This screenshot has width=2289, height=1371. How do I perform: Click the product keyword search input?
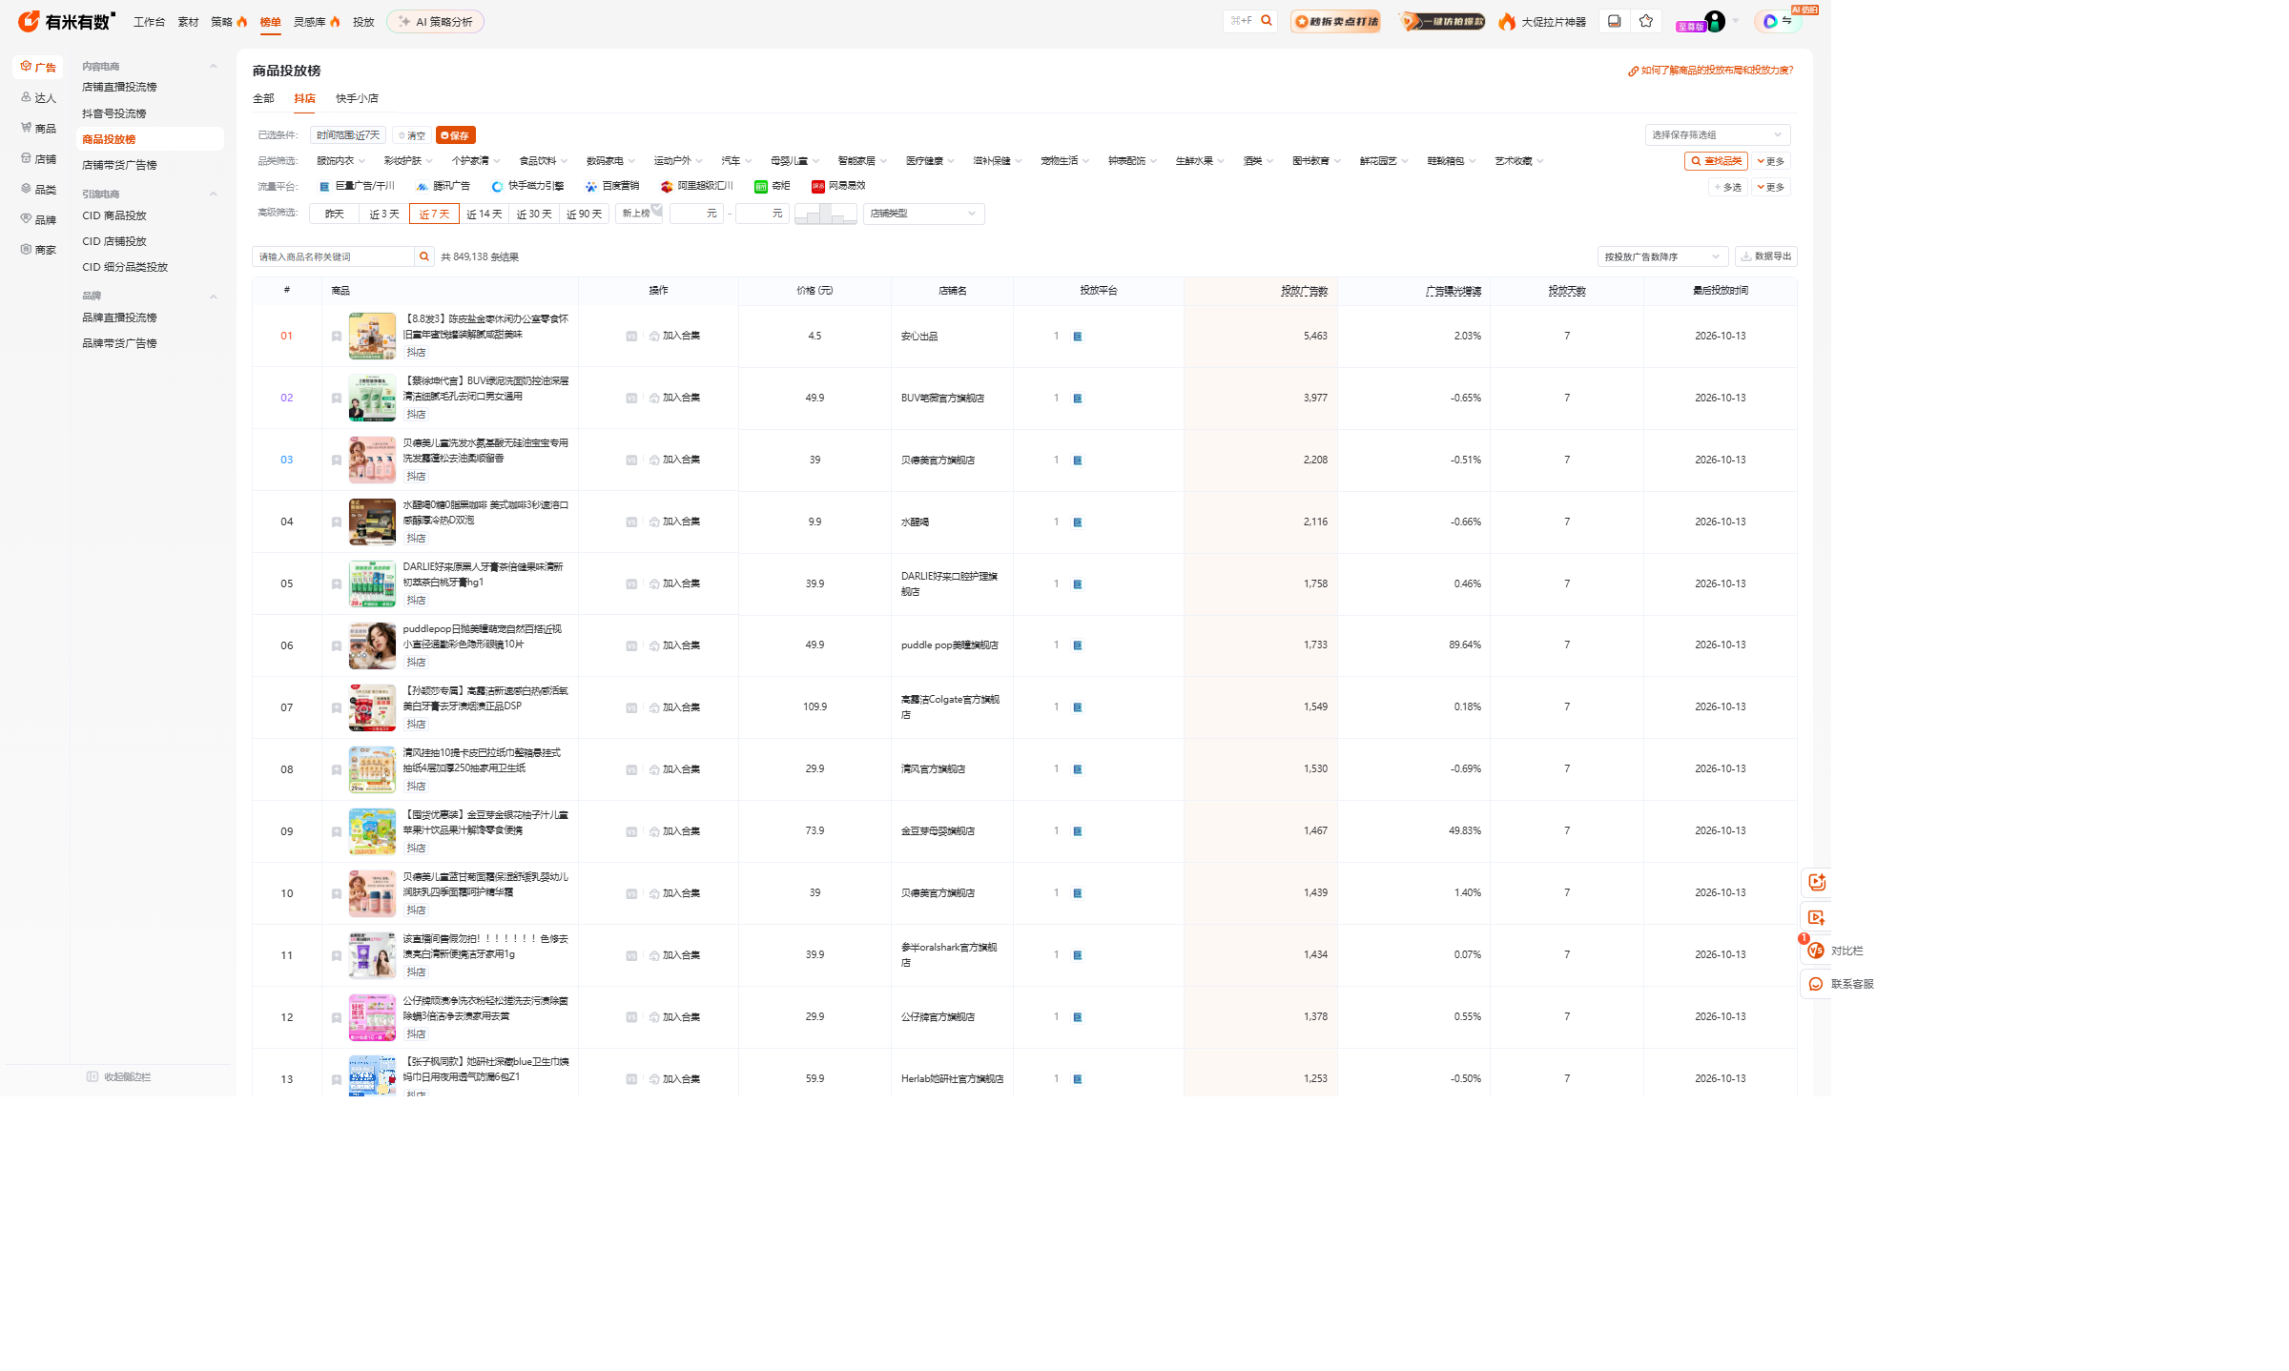[x=333, y=256]
